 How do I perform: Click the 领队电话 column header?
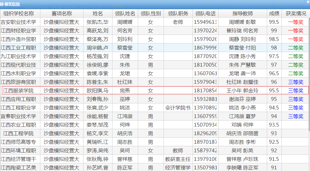tap(205, 14)
